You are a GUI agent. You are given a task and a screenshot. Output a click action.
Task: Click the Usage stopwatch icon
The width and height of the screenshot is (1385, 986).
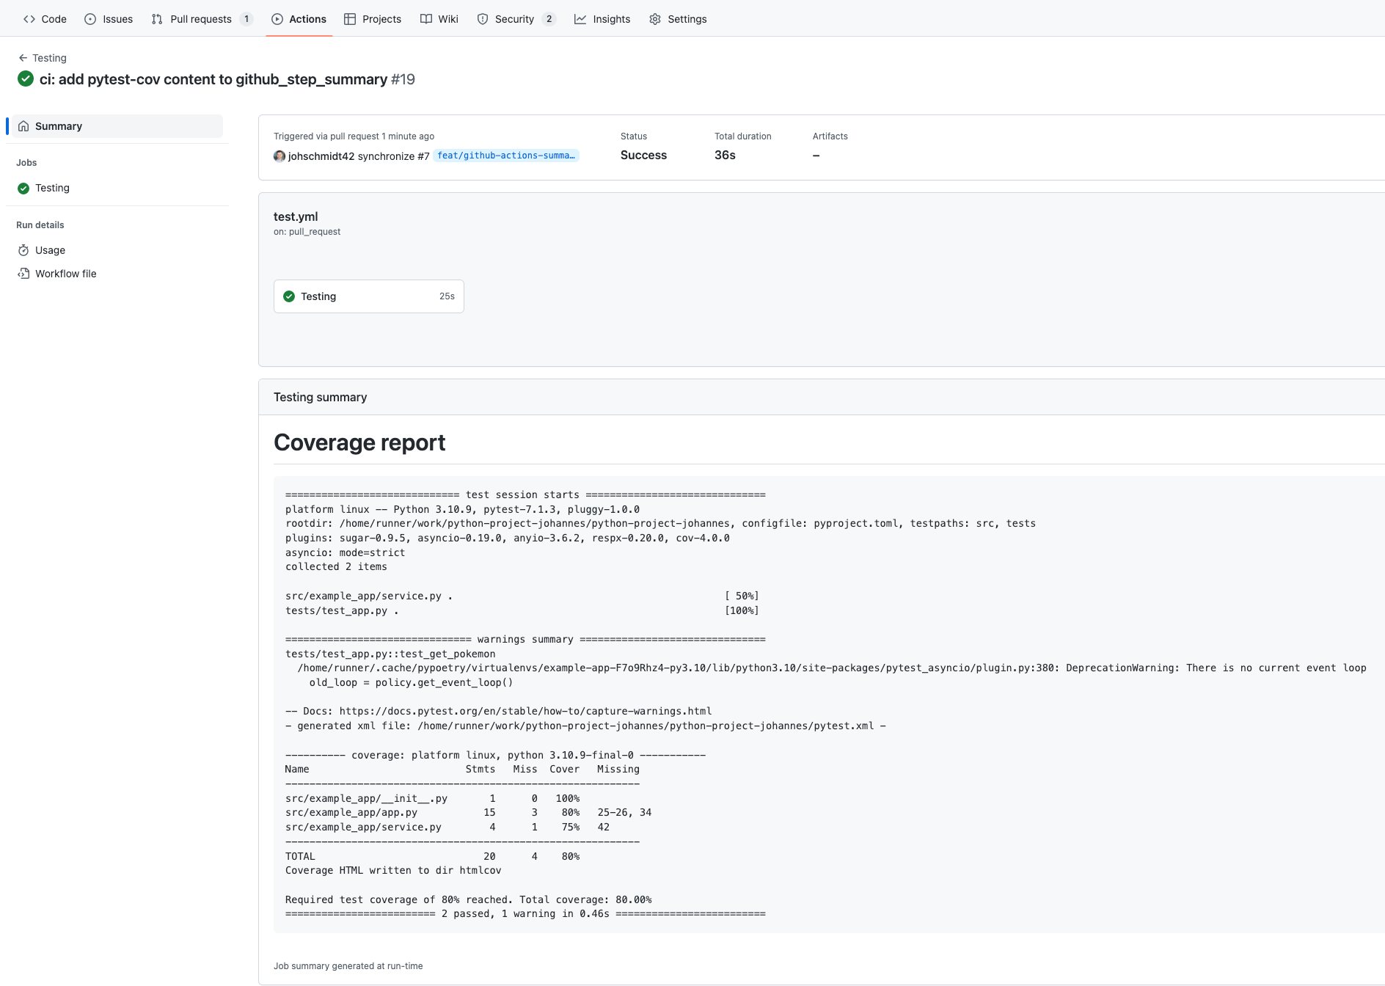[23, 250]
